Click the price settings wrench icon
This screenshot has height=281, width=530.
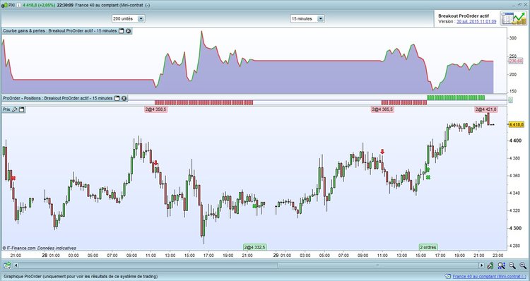(15, 109)
